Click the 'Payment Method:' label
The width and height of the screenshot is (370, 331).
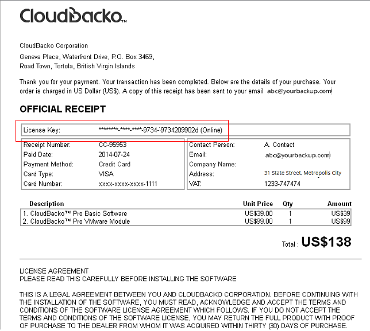[48, 164]
